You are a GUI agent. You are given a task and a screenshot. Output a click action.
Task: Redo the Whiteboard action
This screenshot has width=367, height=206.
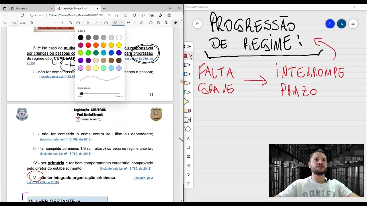tap(188, 184)
